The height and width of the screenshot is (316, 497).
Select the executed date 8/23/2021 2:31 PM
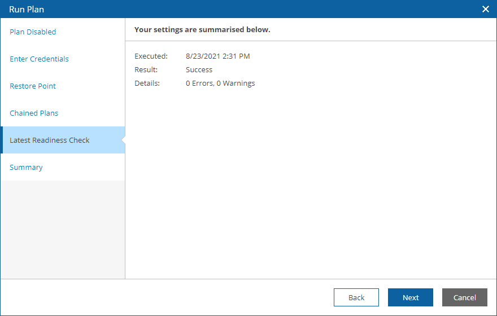coord(218,56)
